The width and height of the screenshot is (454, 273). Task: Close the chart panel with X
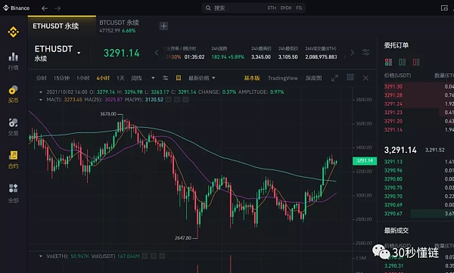tap(365, 78)
